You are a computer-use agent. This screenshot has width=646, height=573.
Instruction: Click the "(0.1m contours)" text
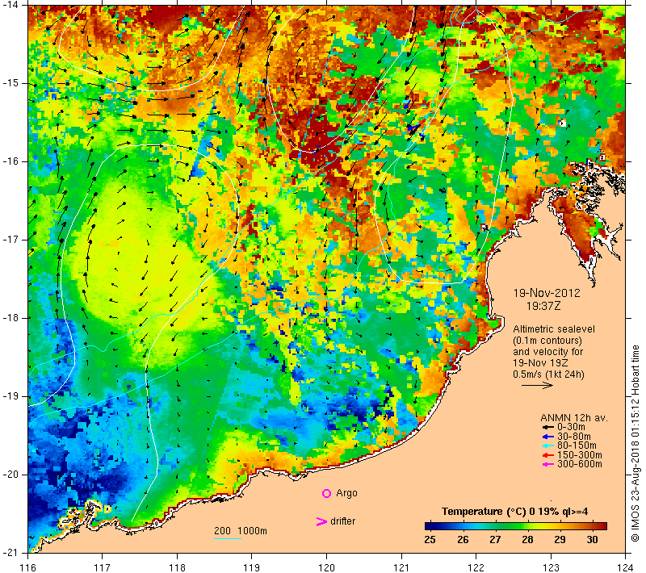547,341
